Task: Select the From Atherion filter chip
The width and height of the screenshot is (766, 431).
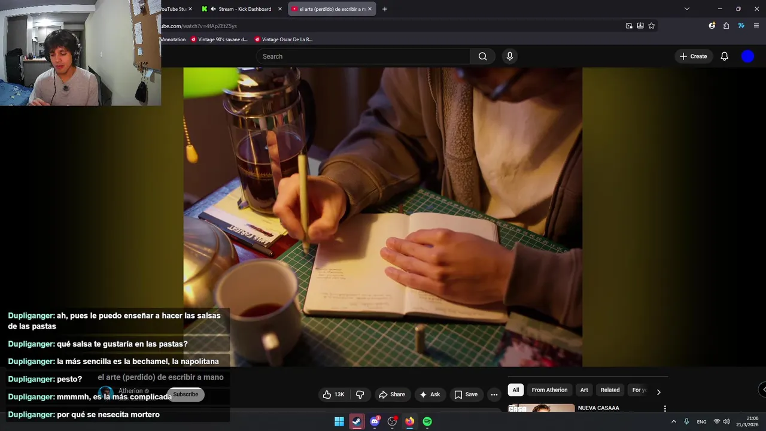Action: 549,390
